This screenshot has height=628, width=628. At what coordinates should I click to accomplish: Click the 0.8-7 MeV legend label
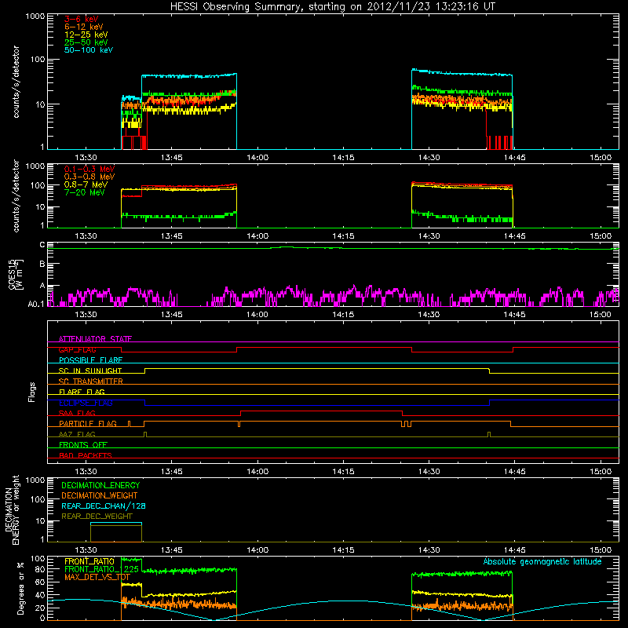click(86, 184)
